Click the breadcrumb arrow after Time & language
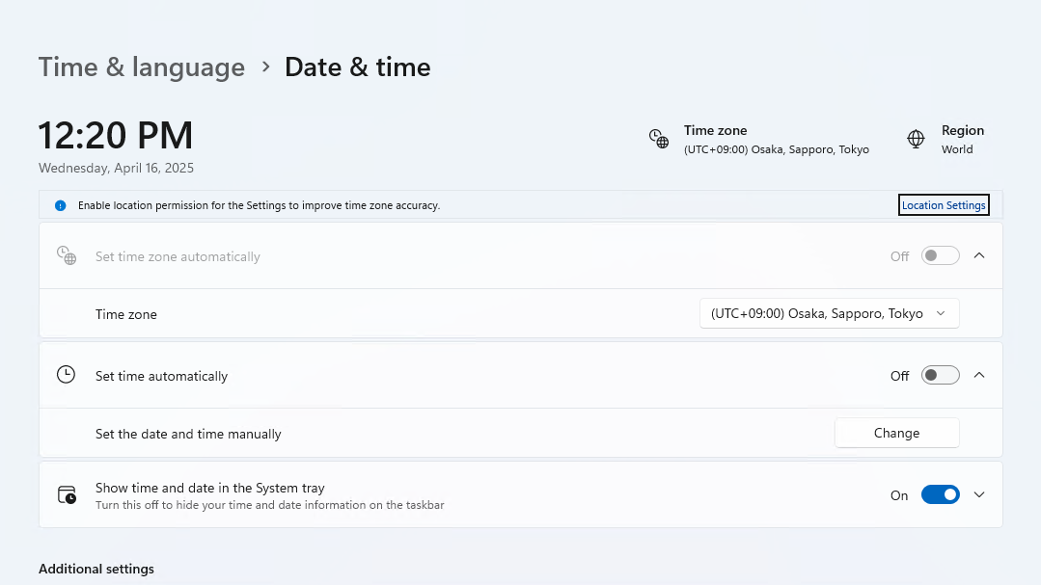Viewport: 1041px width, 585px height. 265,67
